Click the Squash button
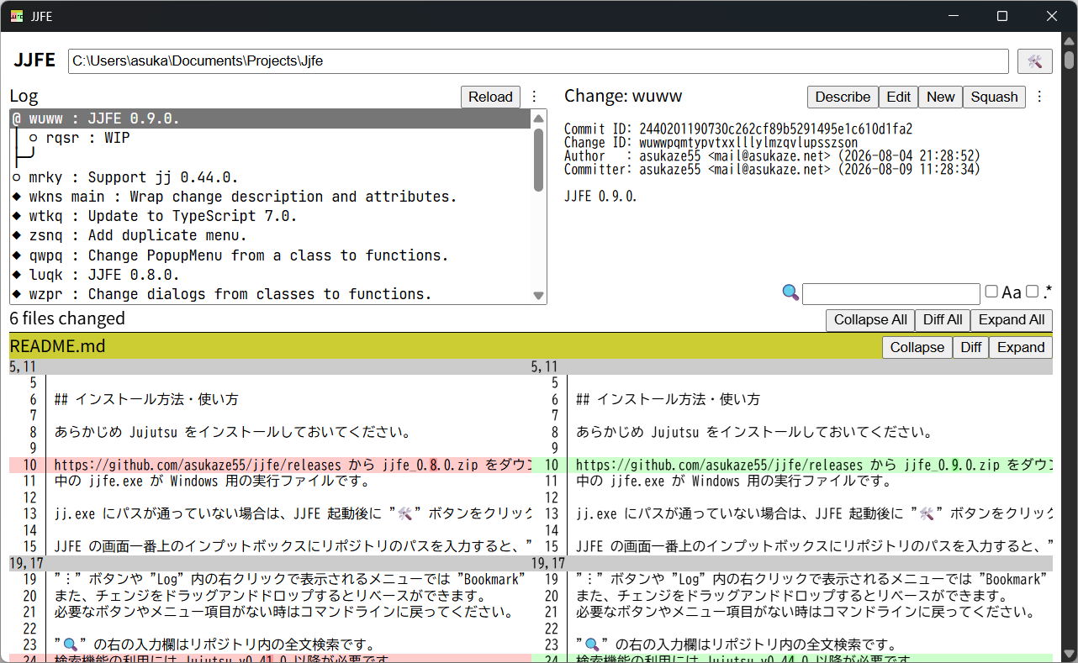This screenshot has width=1078, height=663. (994, 97)
